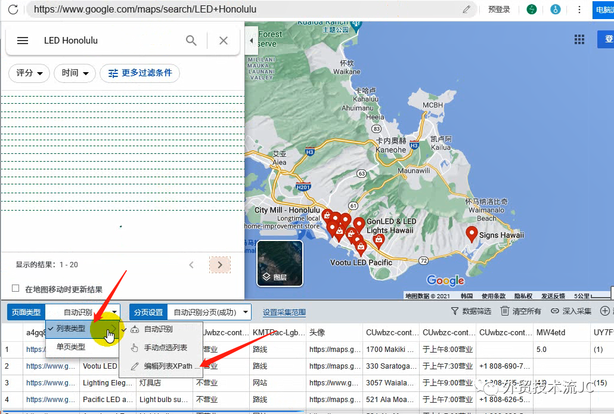
Task: Toggle 在地图移动时更新结果 checkbox
Action: [x=15, y=289]
